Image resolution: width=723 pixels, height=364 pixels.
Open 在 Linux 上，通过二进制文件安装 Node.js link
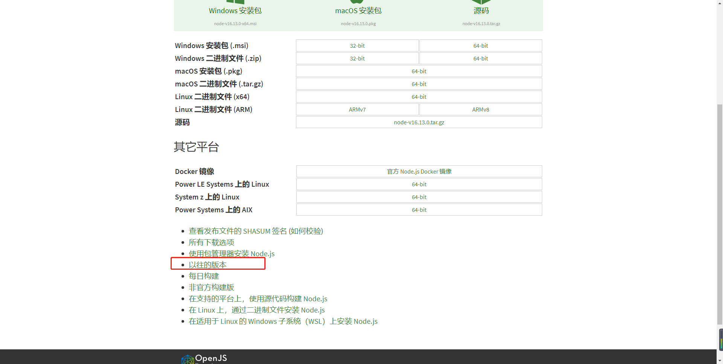click(x=257, y=310)
